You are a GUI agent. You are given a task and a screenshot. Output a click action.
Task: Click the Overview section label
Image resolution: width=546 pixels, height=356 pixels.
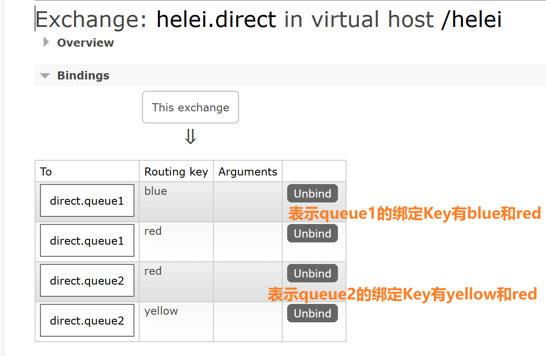(85, 43)
